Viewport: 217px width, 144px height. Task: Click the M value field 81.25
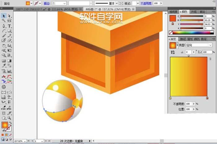[x=208, y=20]
